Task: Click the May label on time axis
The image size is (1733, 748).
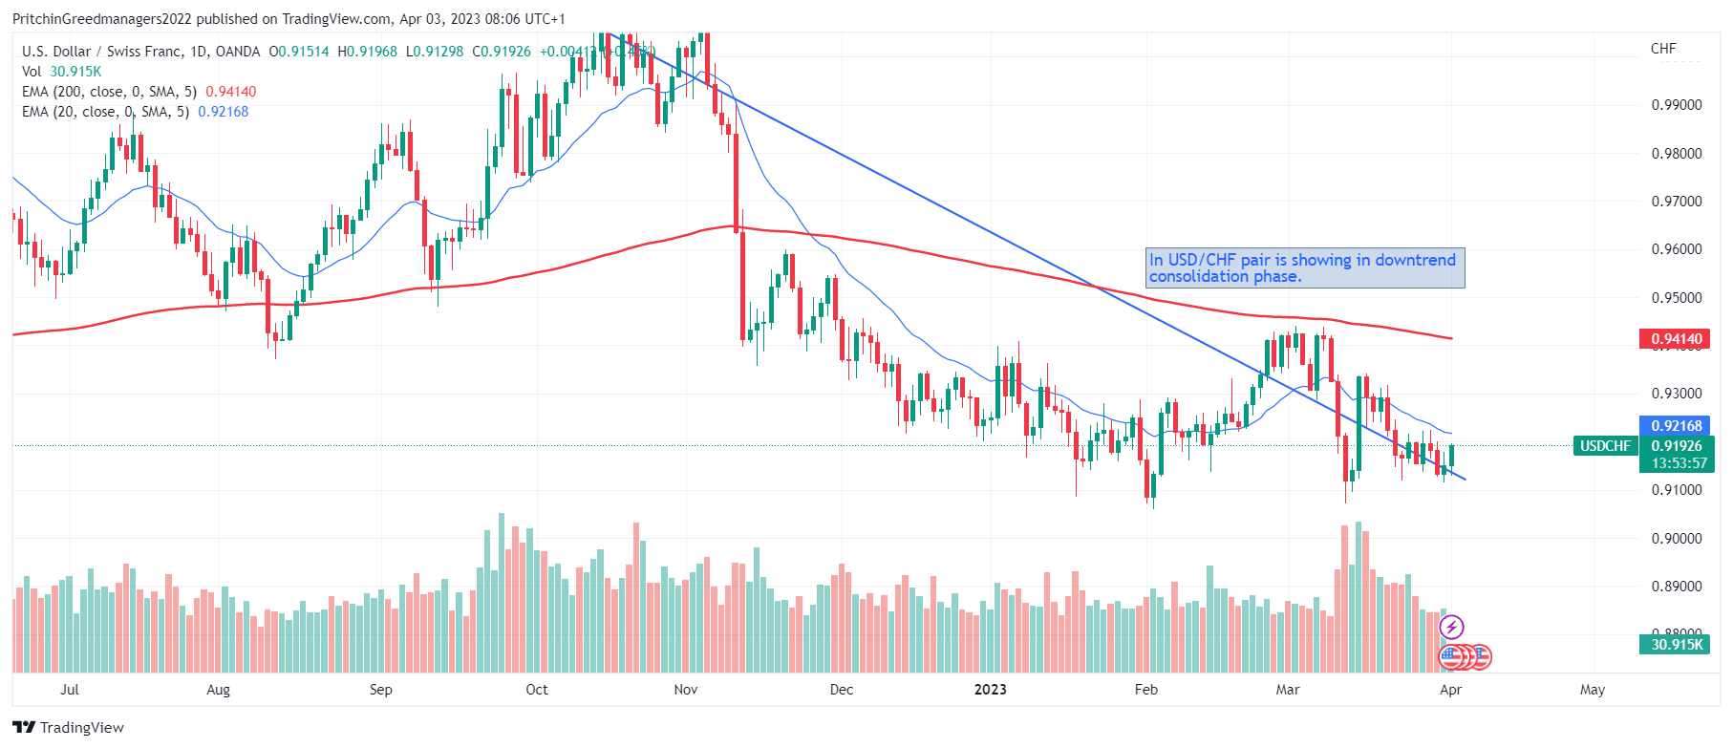Action: tap(1593, 690)
